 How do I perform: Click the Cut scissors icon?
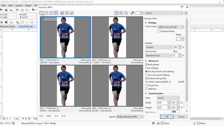pyautogui.click(x=17, y=10)
